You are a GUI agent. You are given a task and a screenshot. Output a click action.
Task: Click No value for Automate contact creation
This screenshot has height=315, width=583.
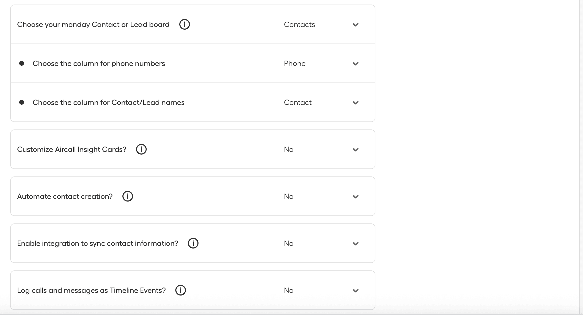[289, 196]
